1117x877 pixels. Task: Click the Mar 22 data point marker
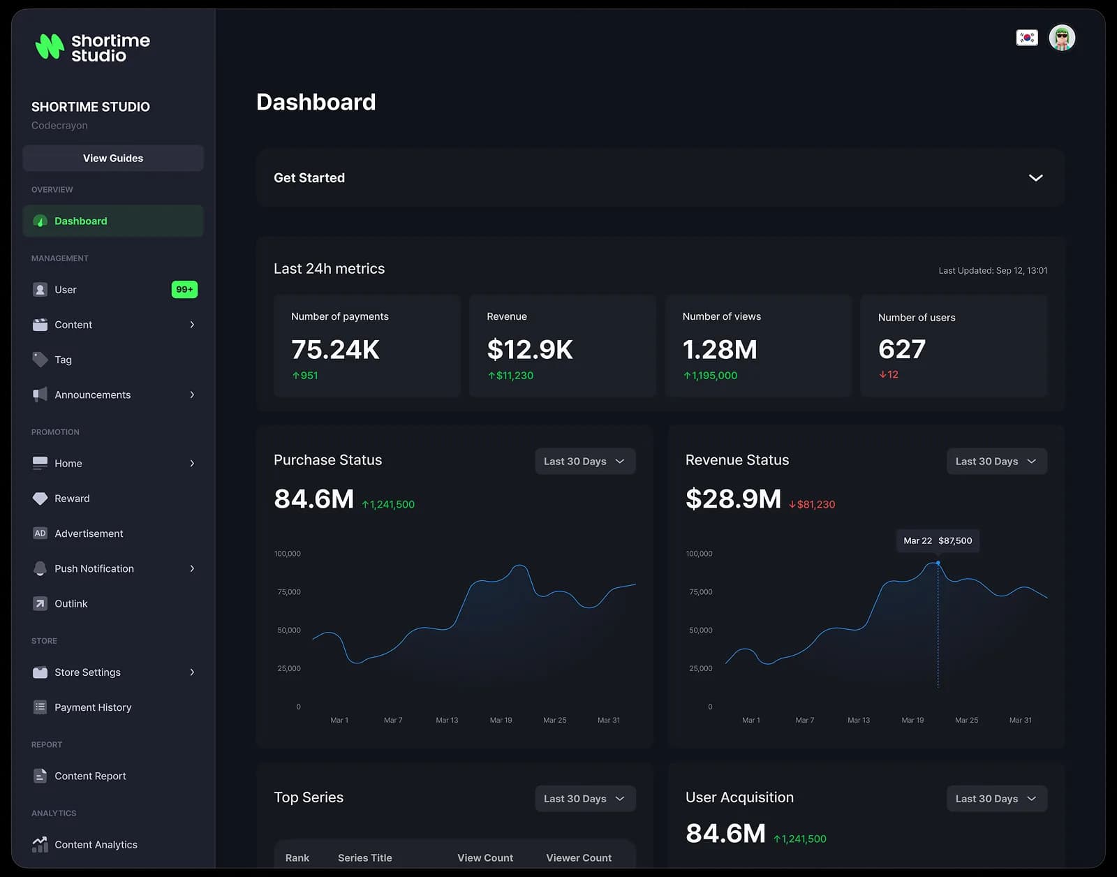938,562
